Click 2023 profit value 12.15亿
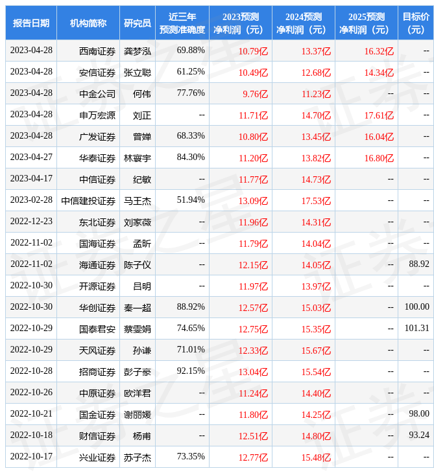 [x=254, y=265]
